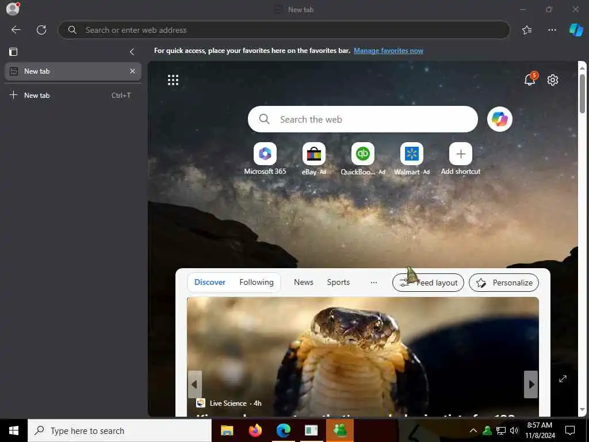Open the Sports feed tab
This screenshot has height=442, width=589.
[x=338, y=282]
